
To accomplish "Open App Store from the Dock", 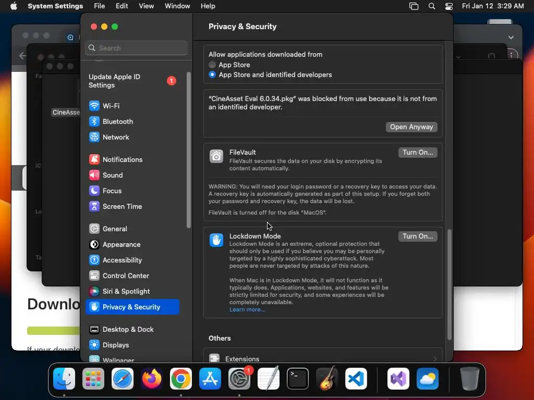I will click(x=210, y=379).
